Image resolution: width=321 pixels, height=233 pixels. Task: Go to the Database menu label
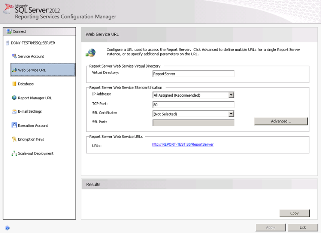click(26, 84)
